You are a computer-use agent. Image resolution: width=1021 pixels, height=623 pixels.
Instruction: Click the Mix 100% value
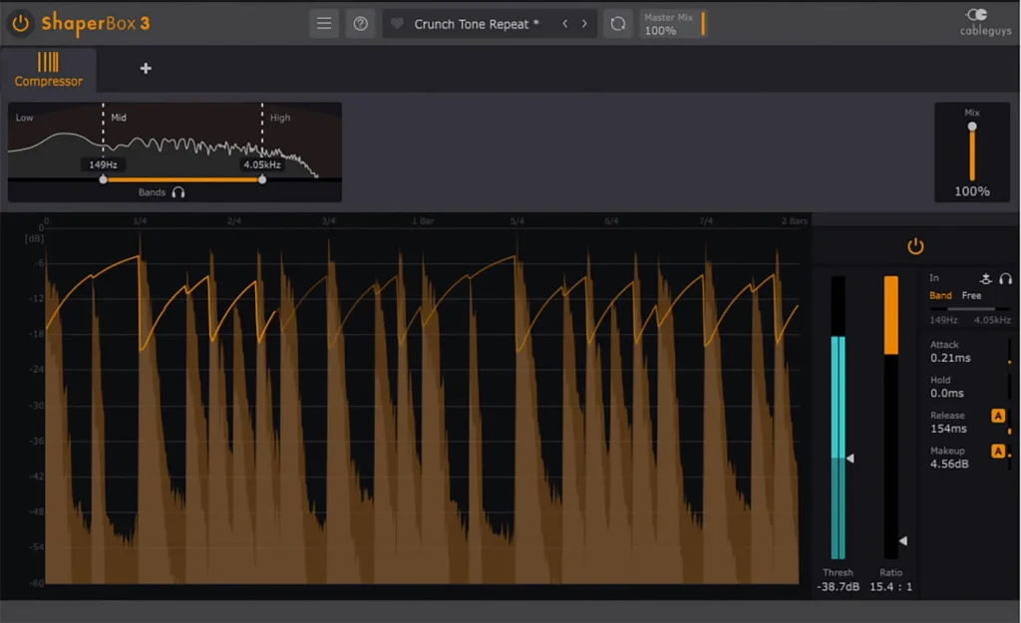(x=971, y=191)
